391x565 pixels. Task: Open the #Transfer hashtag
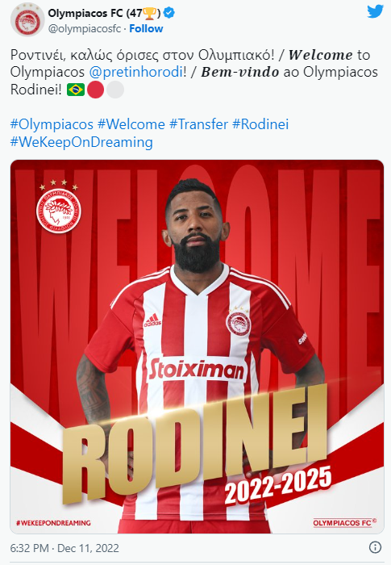(199, 124)
